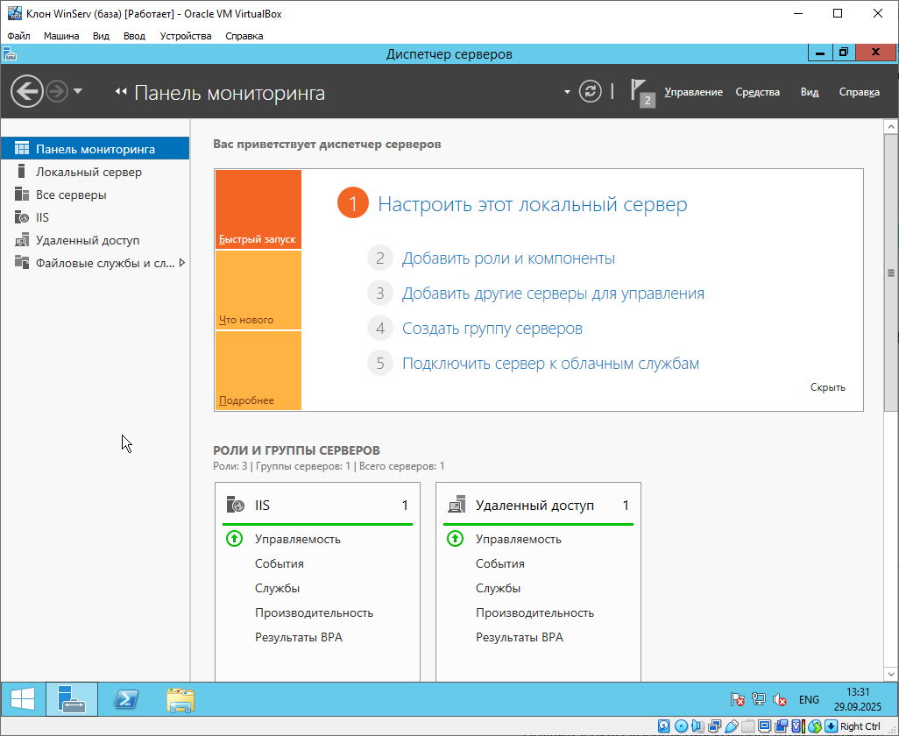899x736 pixels.
Task: Open VirtualBox Файл menu
Action: (19, 36)
